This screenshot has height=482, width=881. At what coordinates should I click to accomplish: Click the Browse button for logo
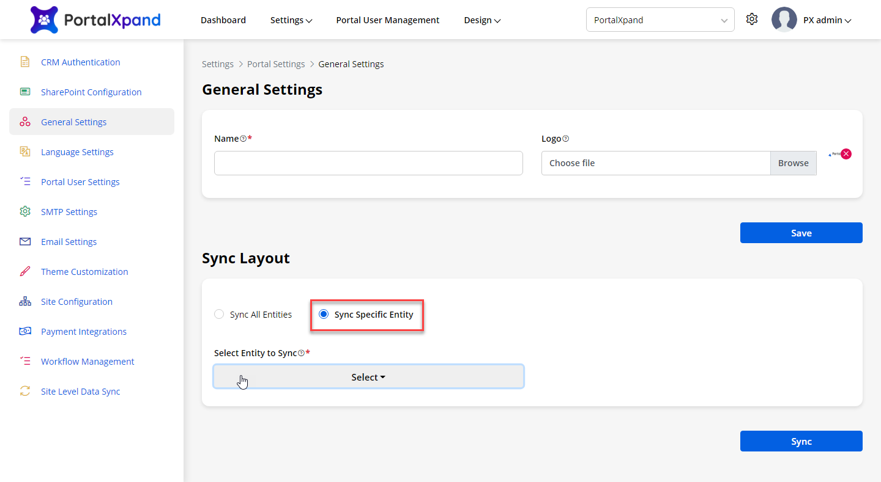pos(793,163)
